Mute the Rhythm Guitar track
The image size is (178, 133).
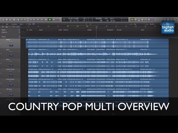(10, 71)
